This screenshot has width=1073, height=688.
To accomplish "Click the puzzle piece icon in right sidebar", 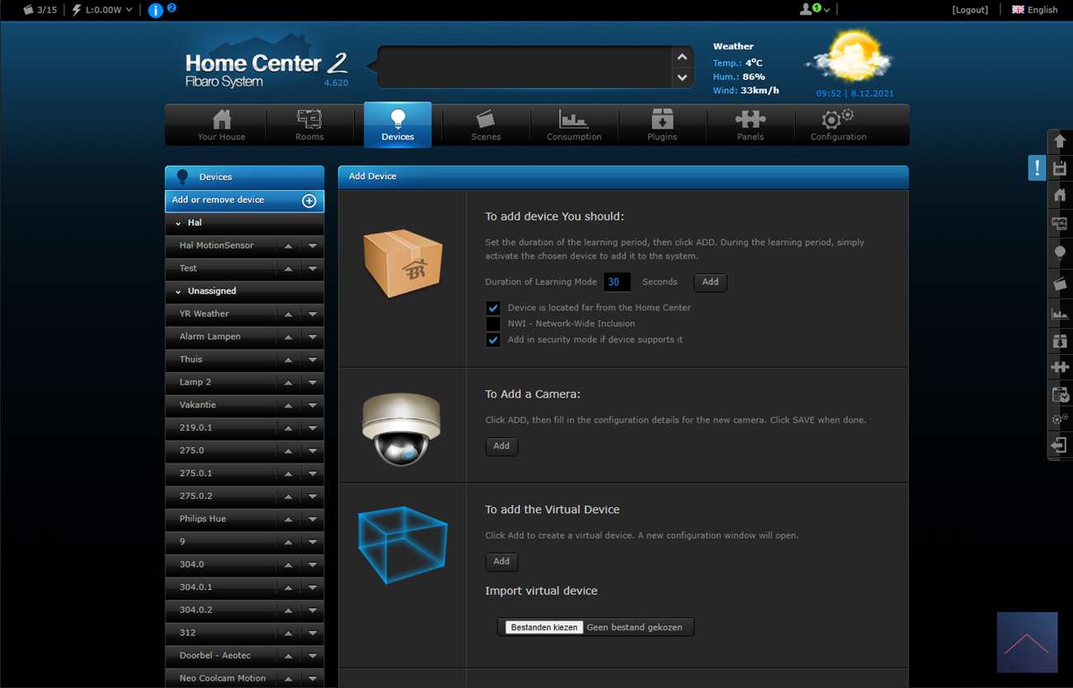I will pyautogui.click(x=1060, y=367).
